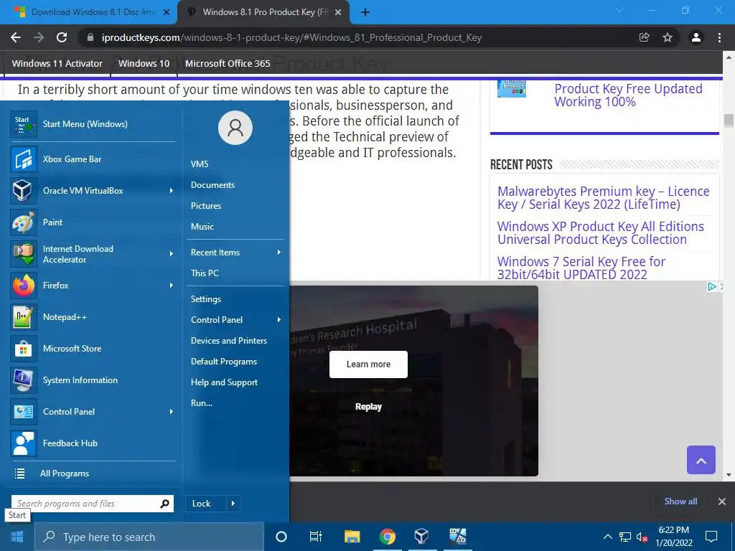
Task: Switch to Chrome on taskbar
Action: pyautogui.click(x=387, y=537)
